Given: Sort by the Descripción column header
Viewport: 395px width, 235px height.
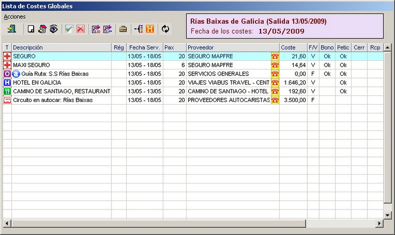Looking at the screenshot, I should click(61, 48).
